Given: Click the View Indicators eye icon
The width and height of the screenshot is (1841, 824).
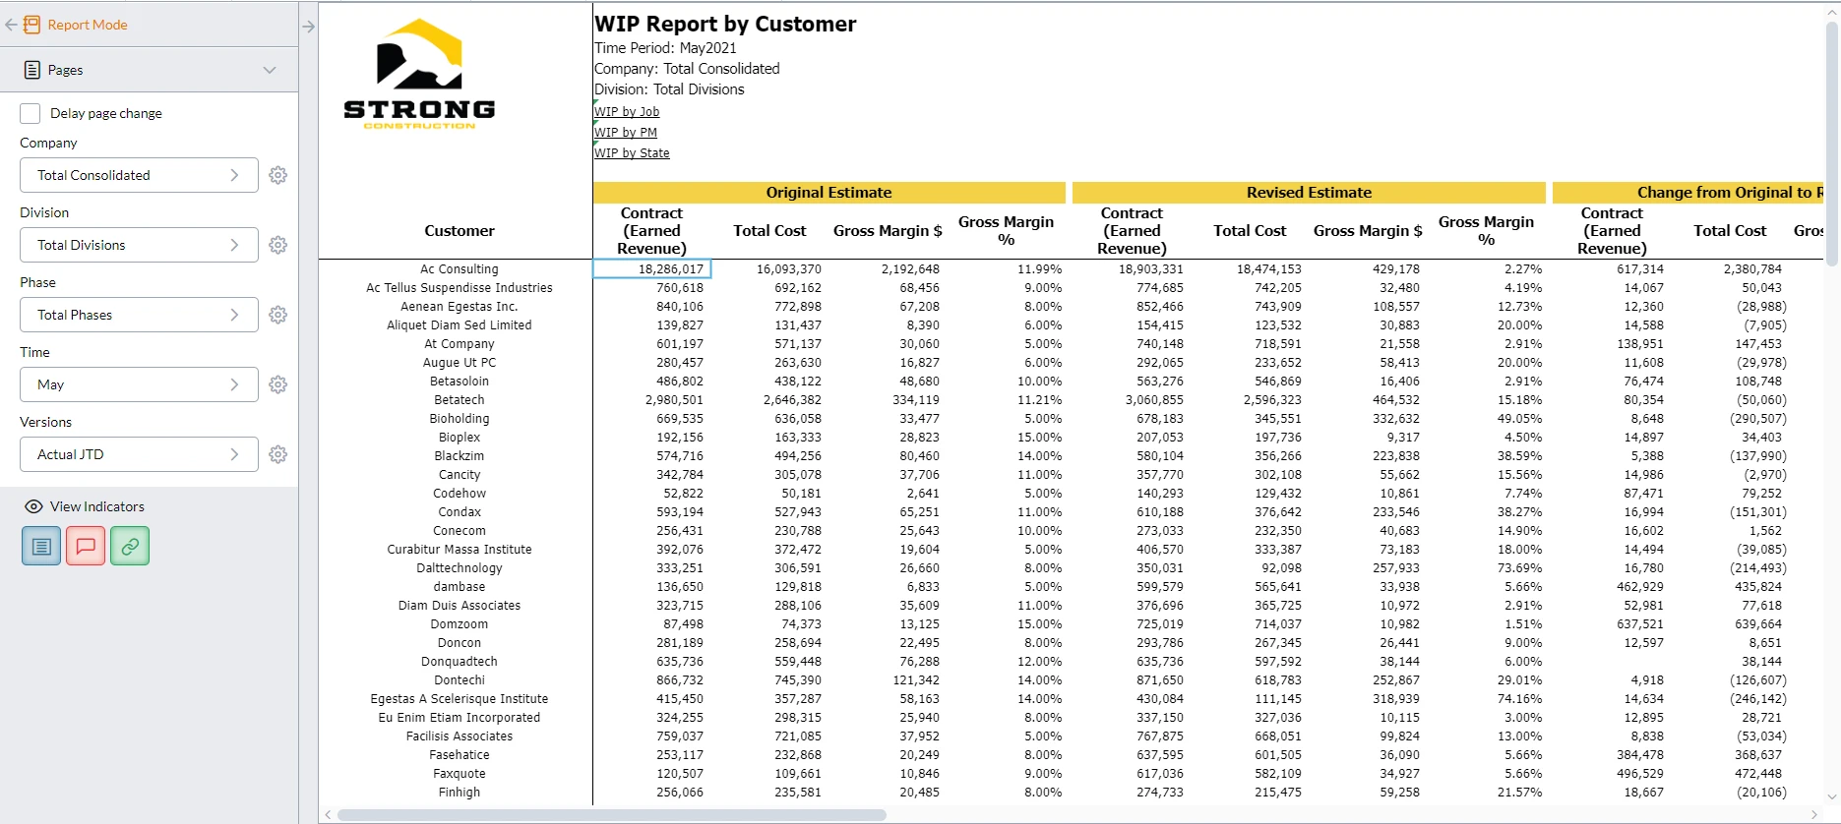Looking at the screenshot, I should point(33,506).
